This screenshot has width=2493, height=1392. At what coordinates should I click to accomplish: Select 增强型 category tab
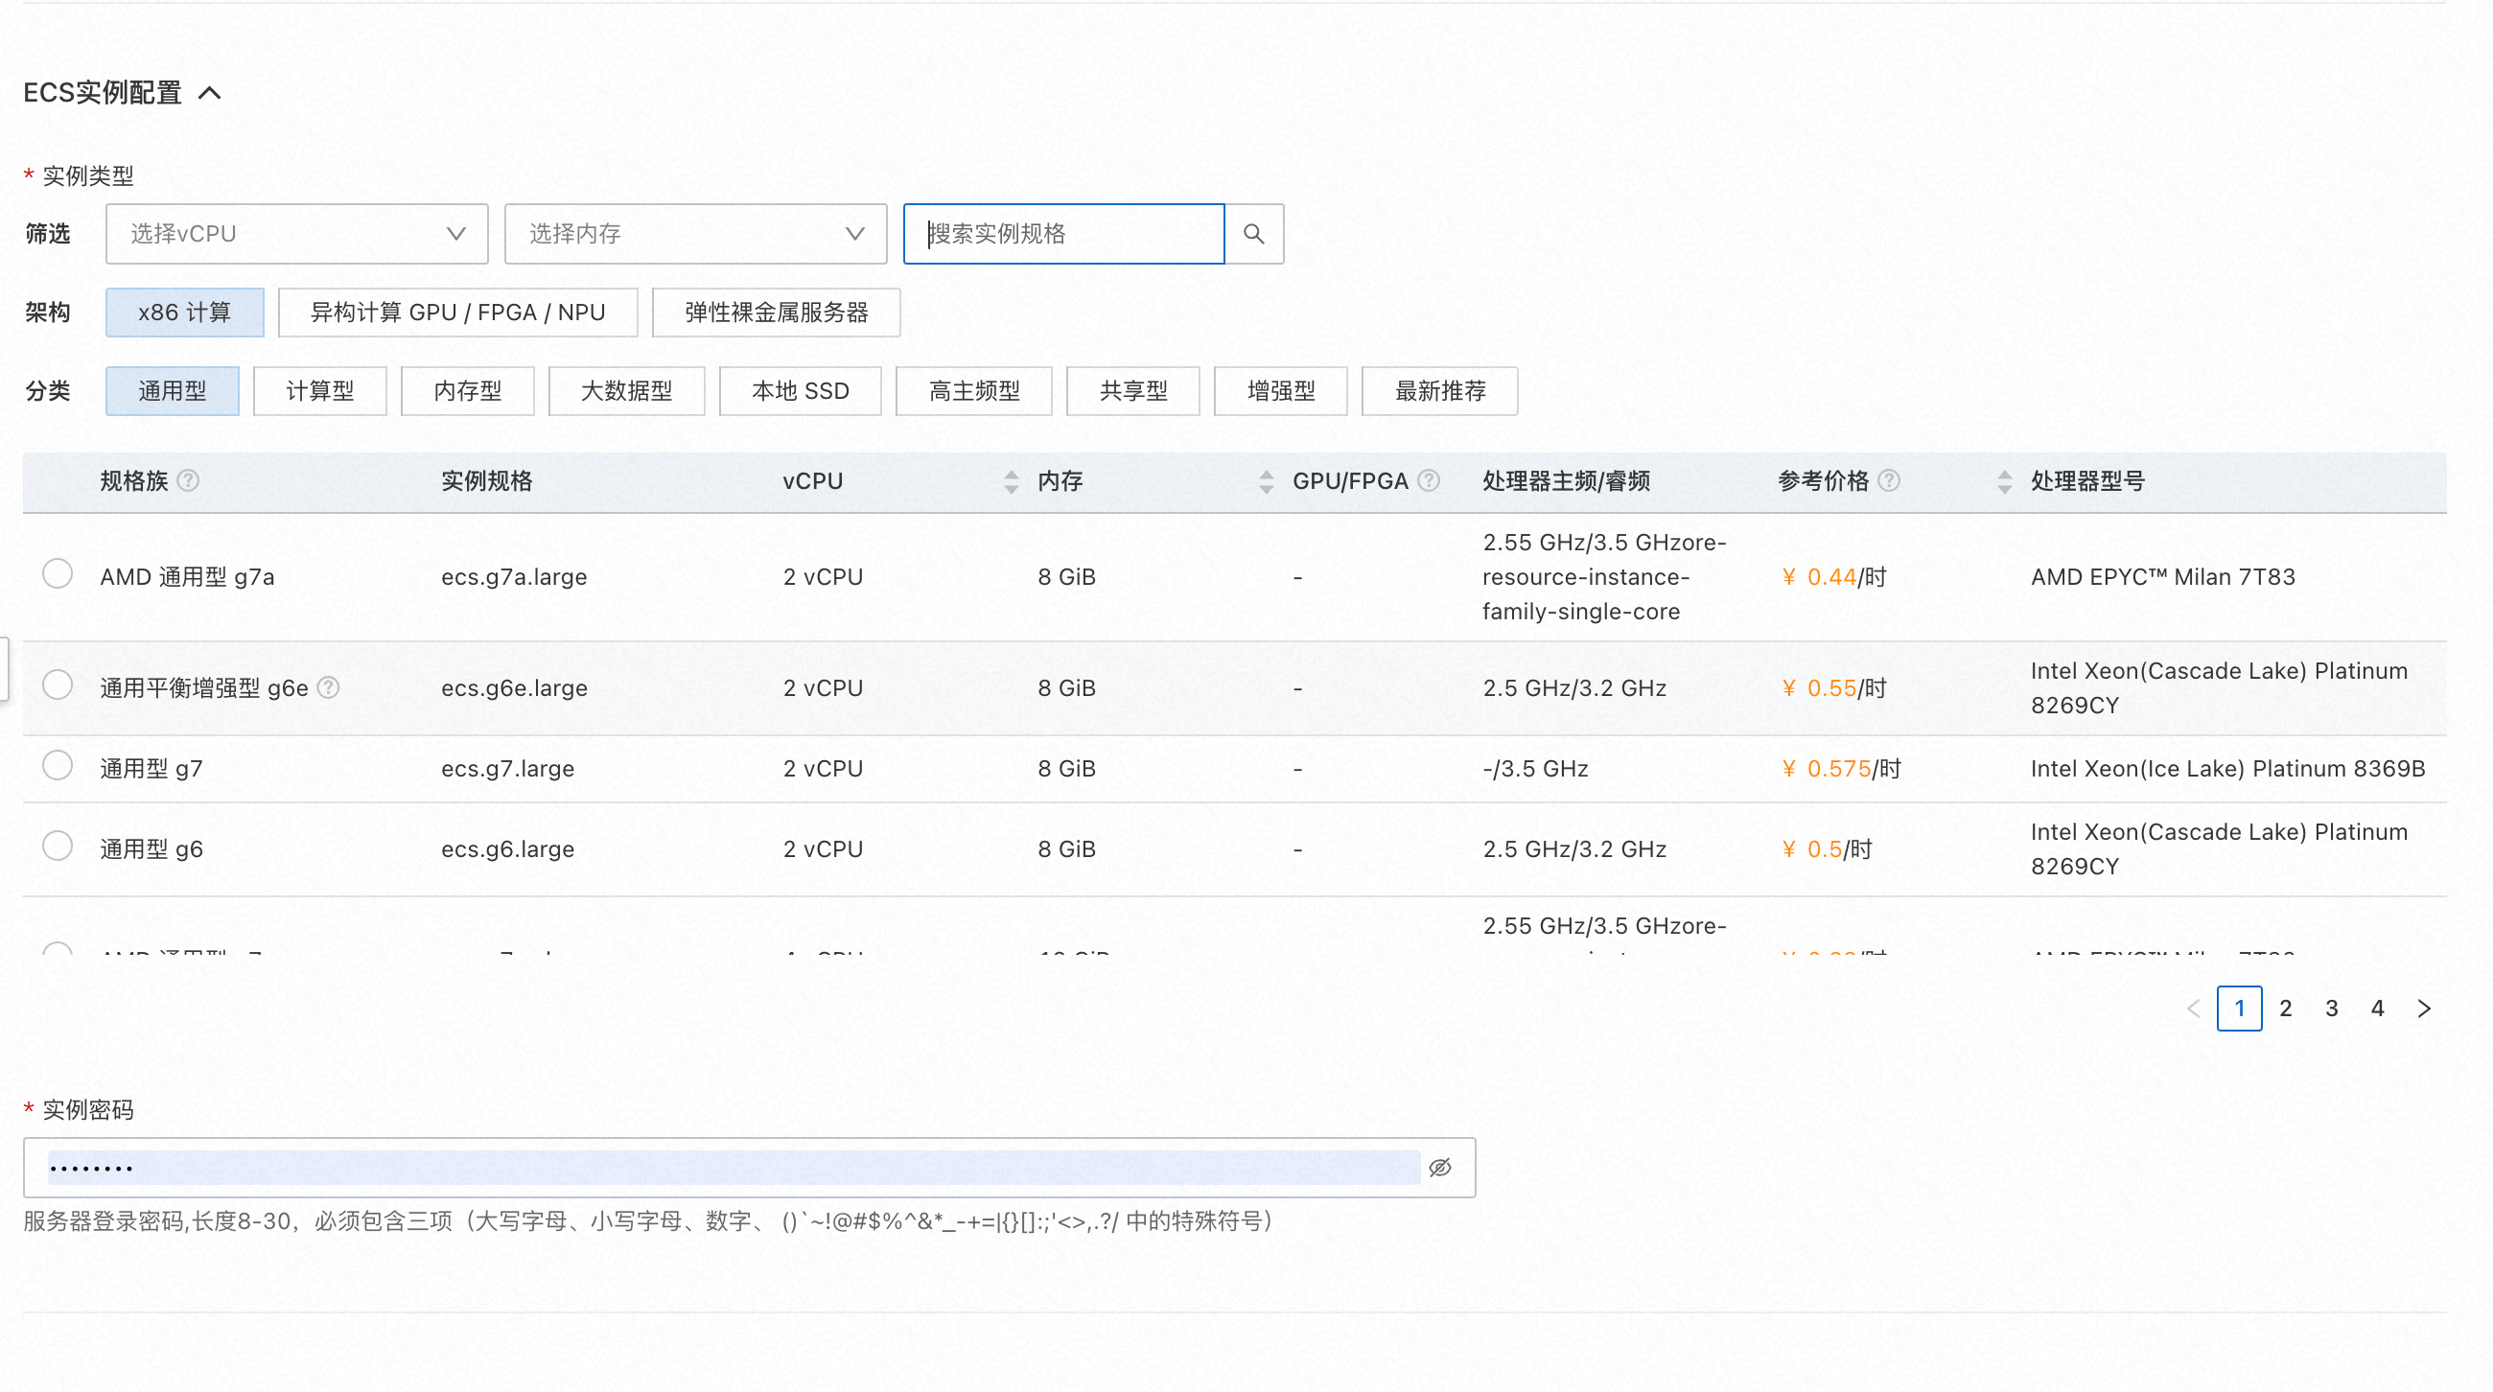(1281, 391)
